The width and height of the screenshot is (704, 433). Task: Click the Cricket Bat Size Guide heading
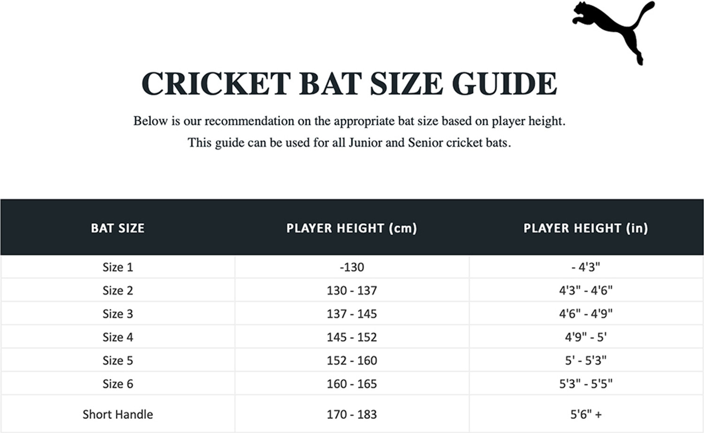[349, 84]
